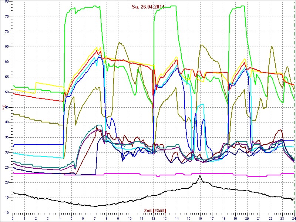Screen dimensions: 296x222
Task: Select hour 21 on the time axis
Action: 258,218
